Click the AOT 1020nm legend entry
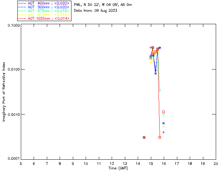The width and height of the screenshot is (222, 177). [x=44, y=18]
